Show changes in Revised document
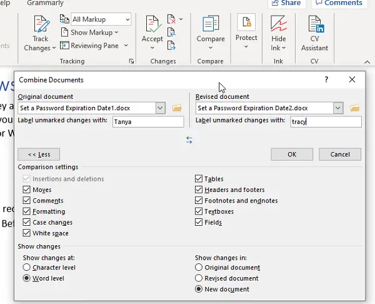 (199, 278)
